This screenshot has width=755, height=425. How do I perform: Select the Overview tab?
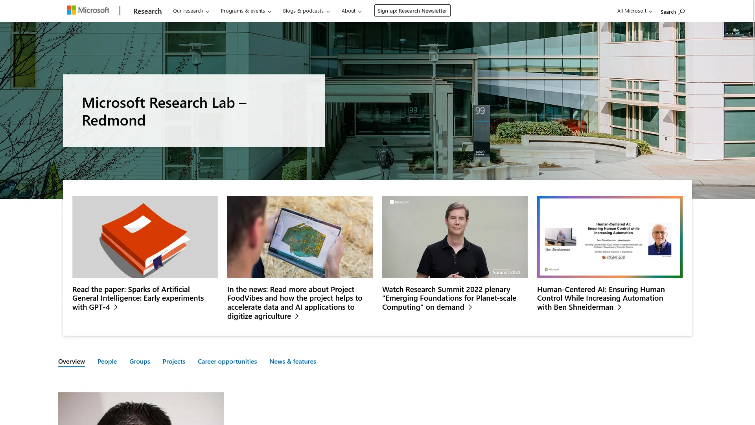[71, 361]
